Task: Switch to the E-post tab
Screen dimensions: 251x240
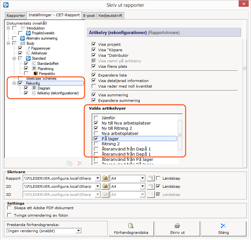Action: (89, 16)
